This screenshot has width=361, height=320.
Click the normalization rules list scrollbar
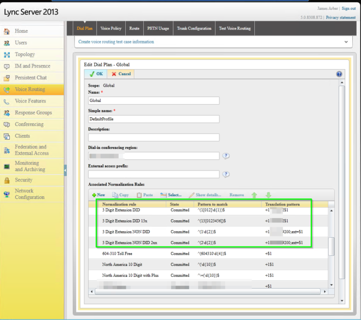click(331, 247)
